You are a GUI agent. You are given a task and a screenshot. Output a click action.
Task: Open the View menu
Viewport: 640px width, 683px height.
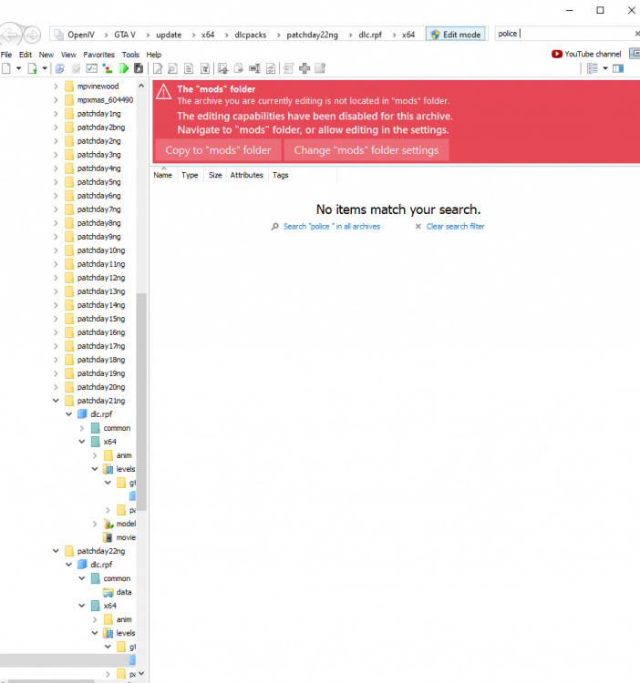coord(68,55)
